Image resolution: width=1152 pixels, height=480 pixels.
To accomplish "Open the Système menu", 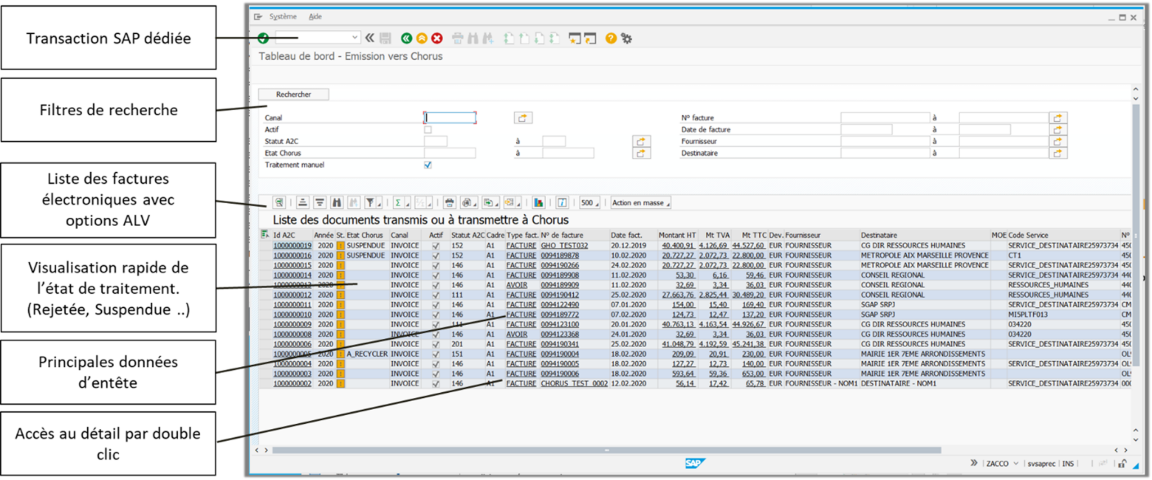I will [x=282, y=17].
